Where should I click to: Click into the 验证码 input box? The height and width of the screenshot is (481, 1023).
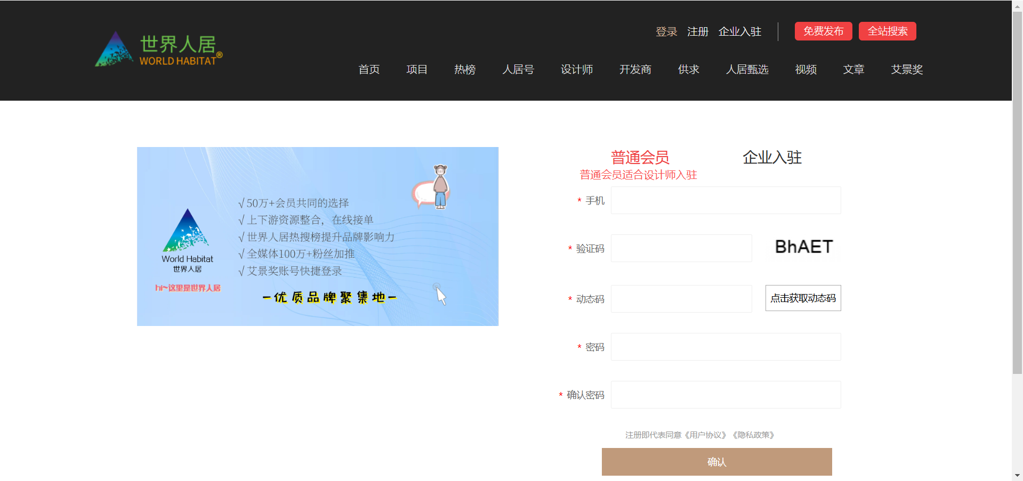681,249
